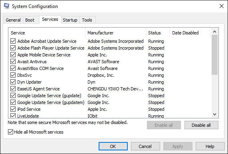
Task: Select the Dyn Updater service name
Action: pyautogui.click(x=30, y=82)
